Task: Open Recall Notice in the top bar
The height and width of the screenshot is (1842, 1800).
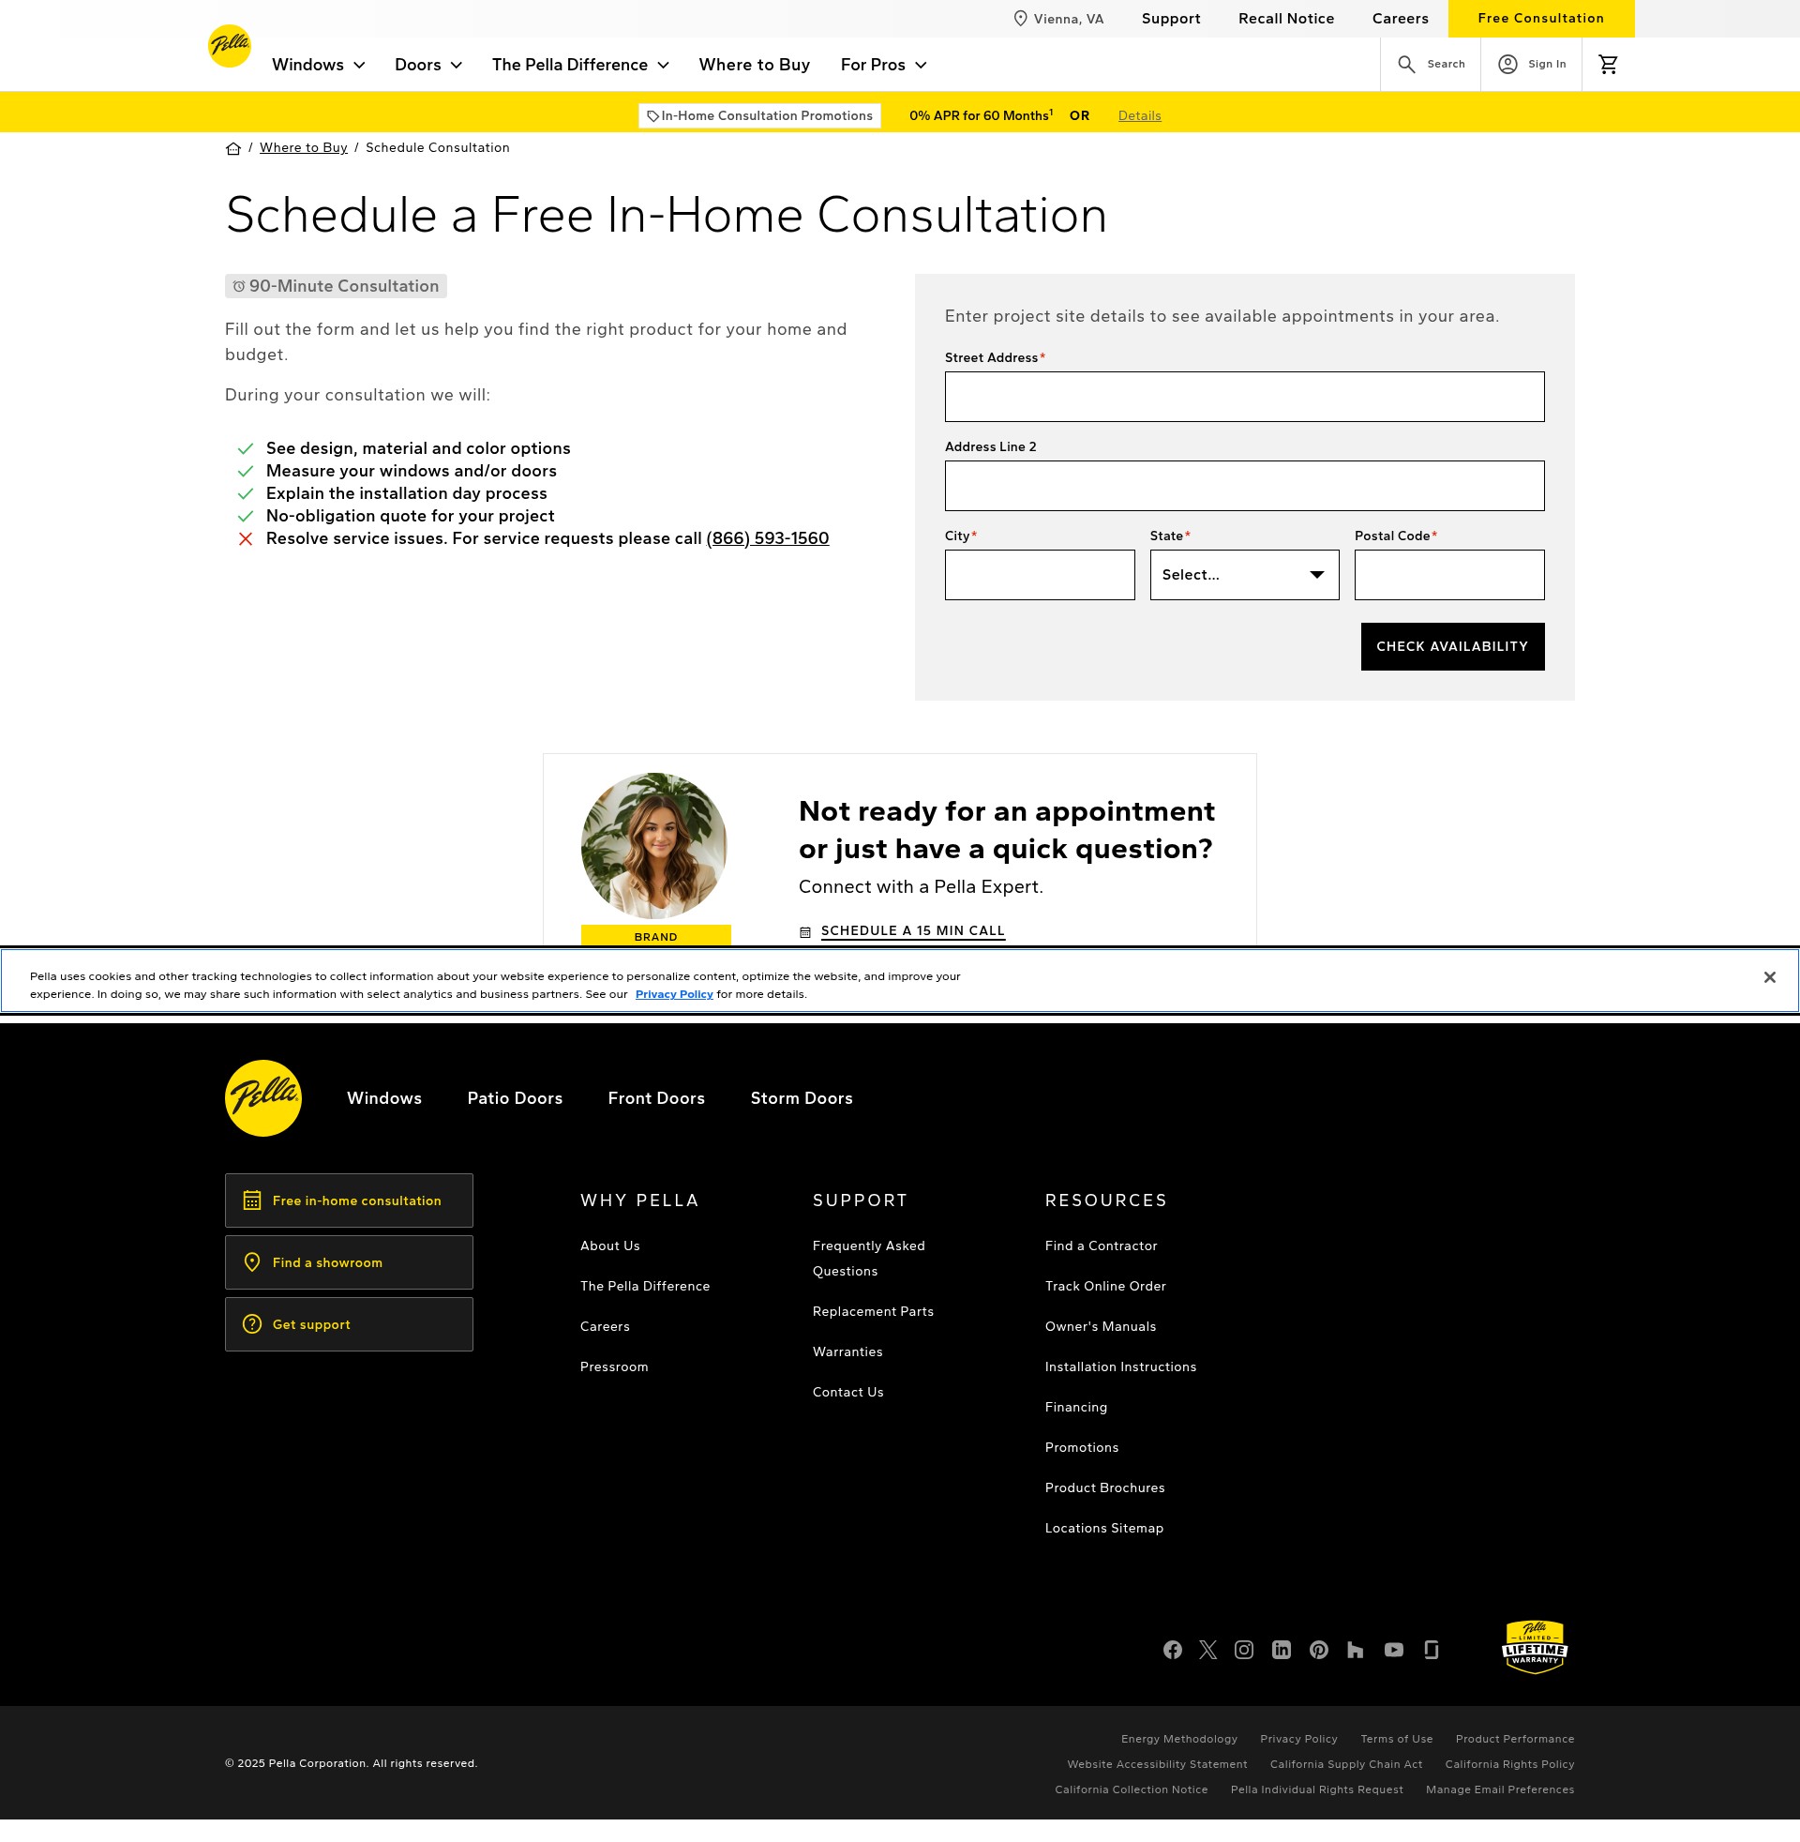Action: point(1285,19)
